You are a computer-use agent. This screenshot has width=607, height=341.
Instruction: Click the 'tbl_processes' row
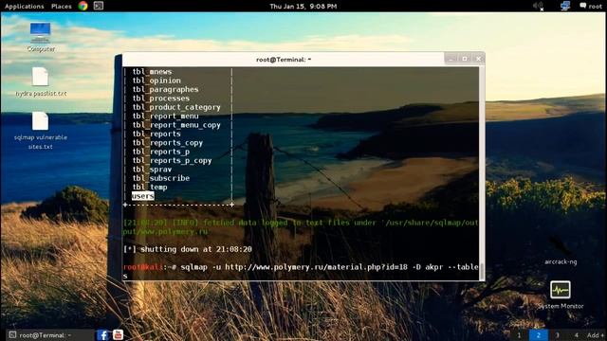(x=161, y=99)
